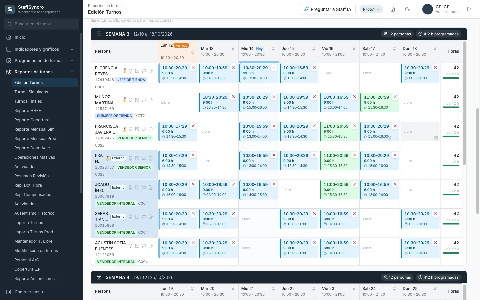Click the medal icon for FLORENCIA REYES
Viewport: 480px width, 300px height.
click(125, 71)
